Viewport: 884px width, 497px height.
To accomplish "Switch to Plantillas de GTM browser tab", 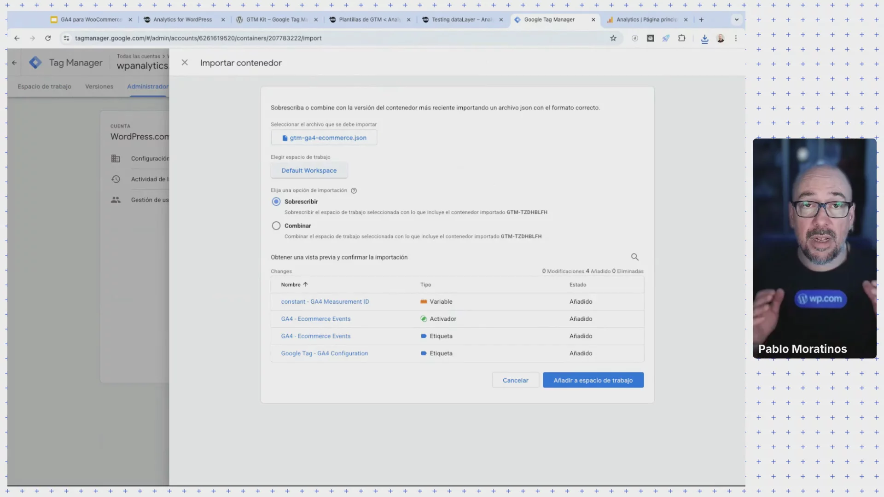I will 370,20.
